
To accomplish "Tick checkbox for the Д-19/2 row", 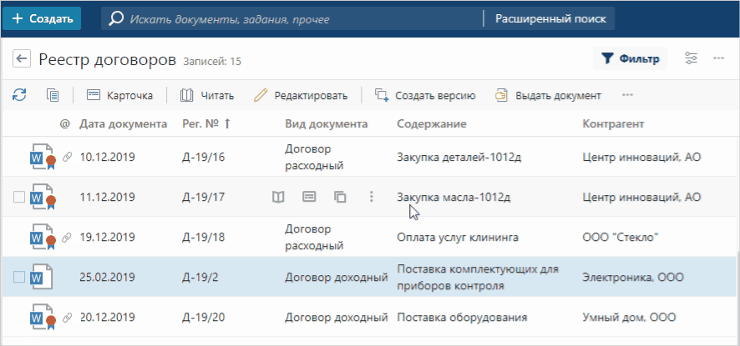I will point(19,278).
